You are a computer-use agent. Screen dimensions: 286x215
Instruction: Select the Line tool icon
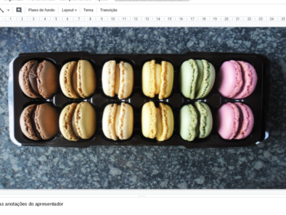2,10
